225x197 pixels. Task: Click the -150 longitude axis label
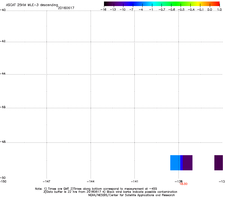[x=3, y=182]
